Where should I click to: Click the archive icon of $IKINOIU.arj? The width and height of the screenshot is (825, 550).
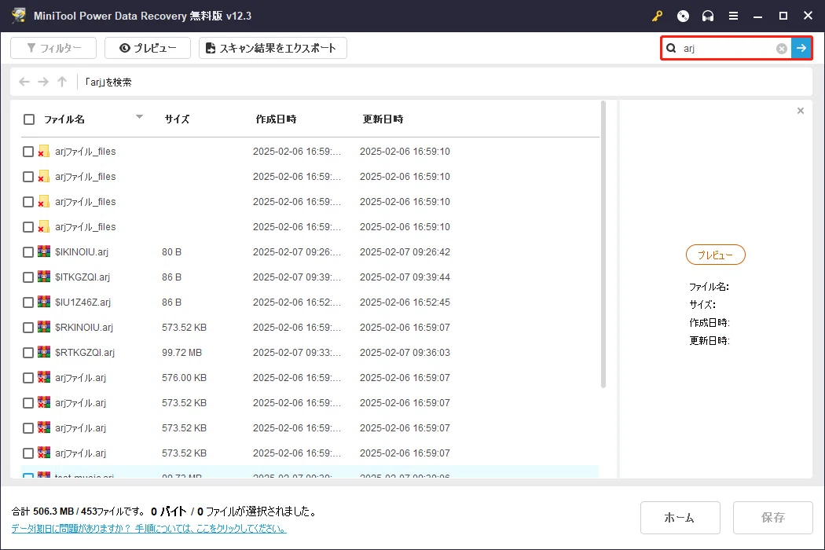[x=44, y=251]
